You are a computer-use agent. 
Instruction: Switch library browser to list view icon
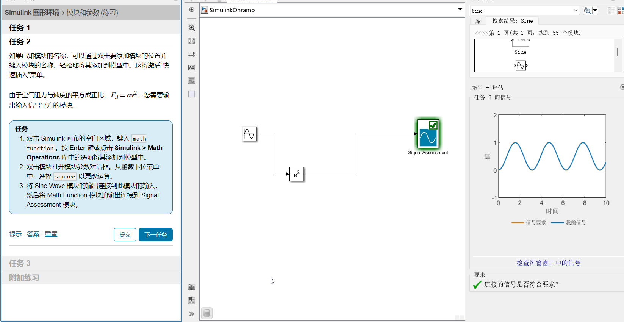tap(611, 11)
